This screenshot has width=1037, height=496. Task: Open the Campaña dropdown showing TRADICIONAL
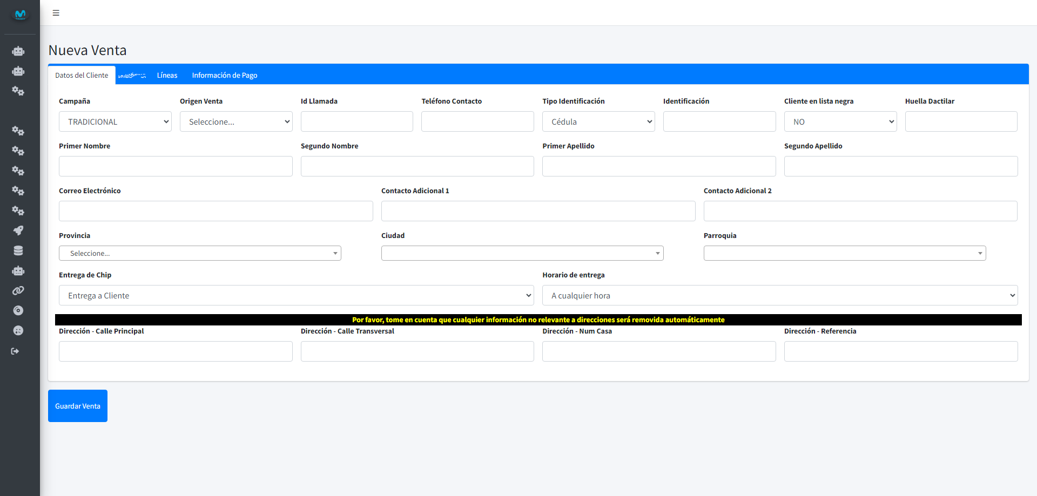point(115,121)
